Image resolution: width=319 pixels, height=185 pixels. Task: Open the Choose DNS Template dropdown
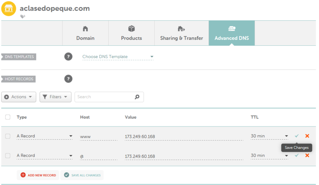tap(118, 56)
